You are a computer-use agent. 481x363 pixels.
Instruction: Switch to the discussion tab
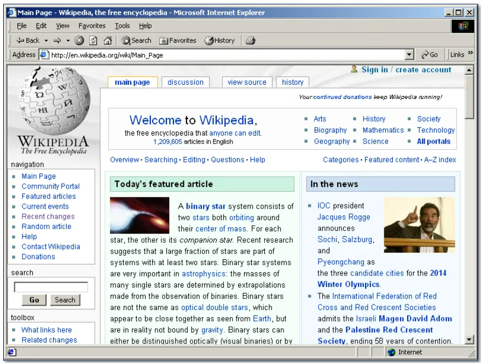click(186, 82)
